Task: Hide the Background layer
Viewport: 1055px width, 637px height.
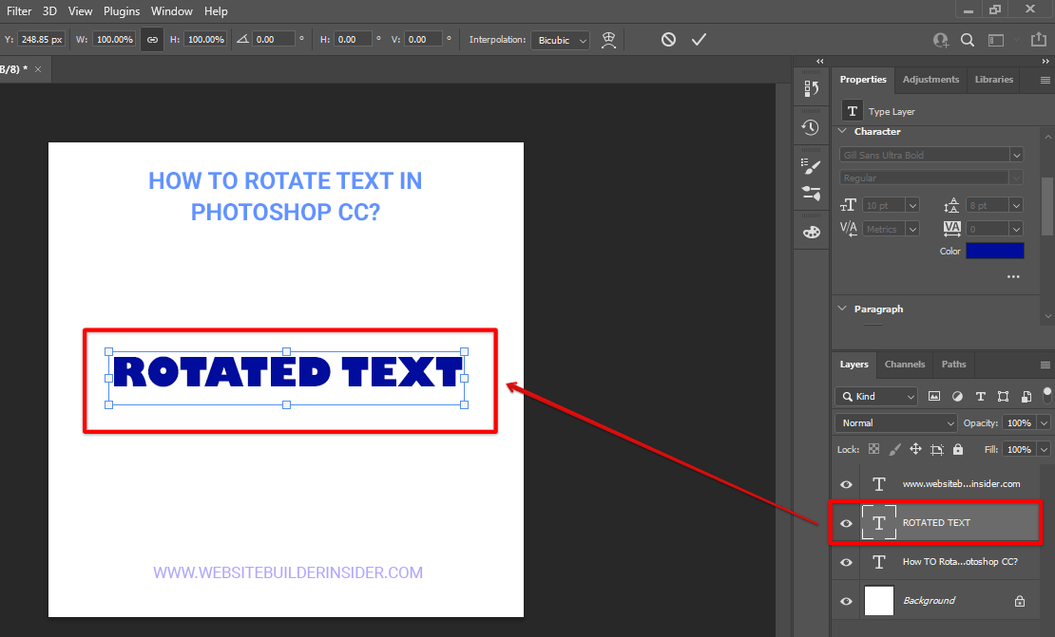Action: (845, 600)
